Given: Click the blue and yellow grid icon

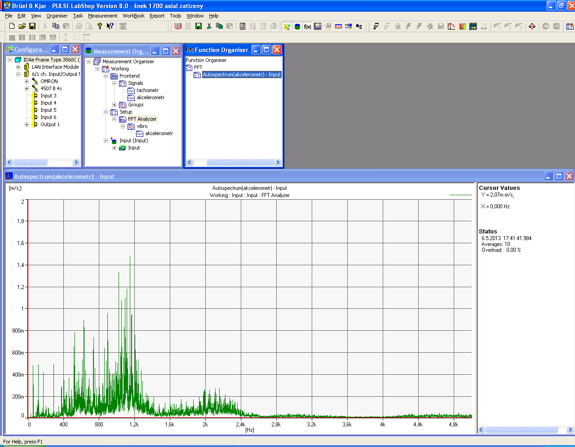Looking at the screenshot, I should coord(473,26).
